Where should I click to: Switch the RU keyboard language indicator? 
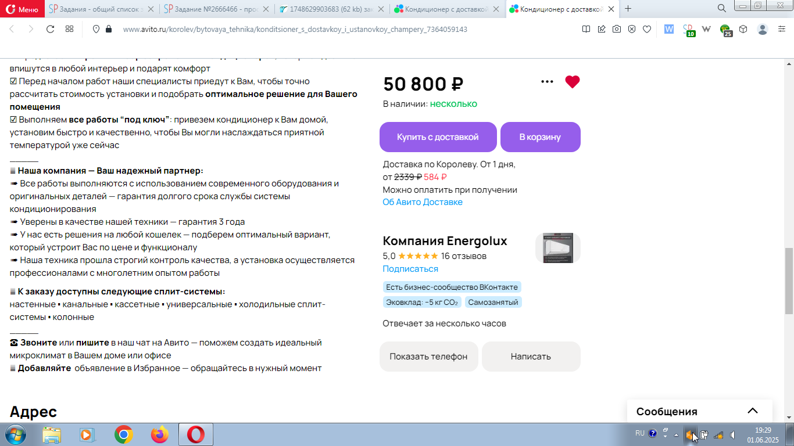tap(639, 433)
